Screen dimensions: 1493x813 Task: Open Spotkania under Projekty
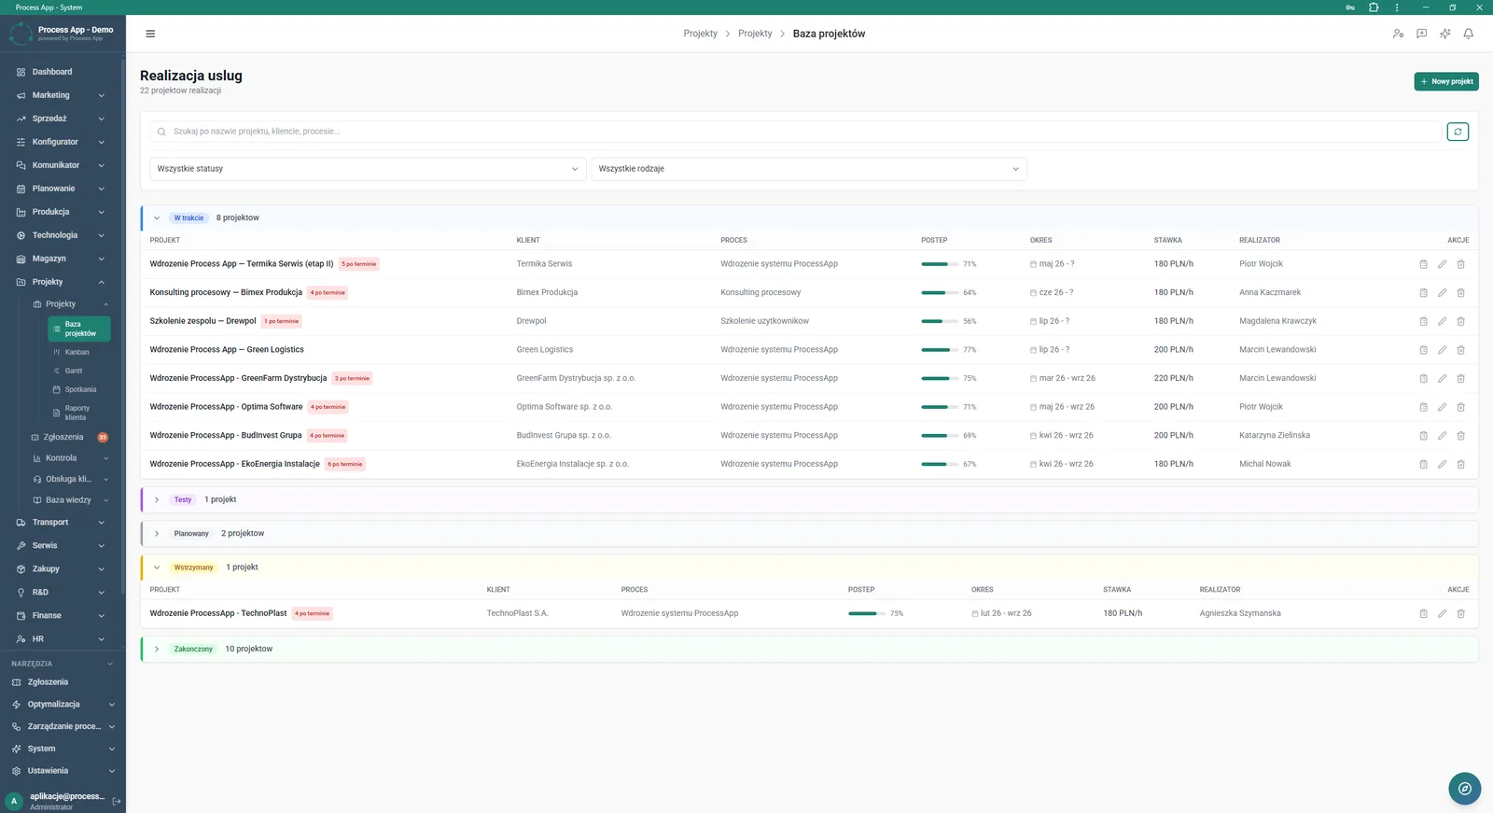(x=78, y=389)
